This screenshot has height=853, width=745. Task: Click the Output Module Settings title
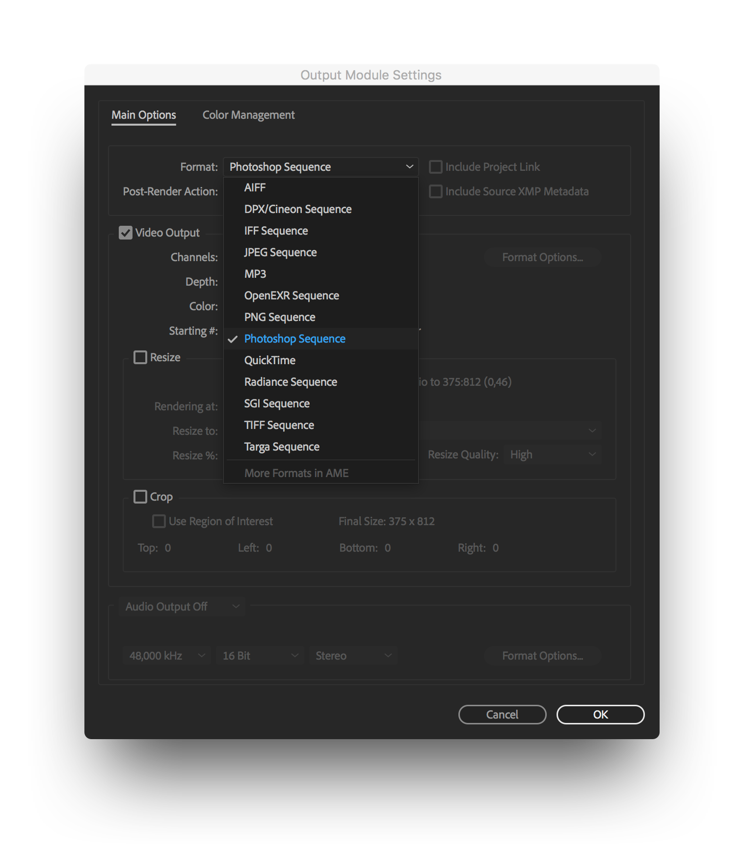tap(371, 75)
